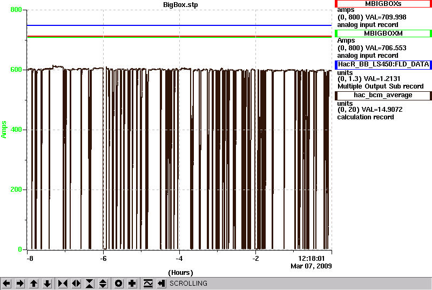Click the 400 y-axis tick label
This screenshot has height=290, width=432.
[x=16, y=130]
